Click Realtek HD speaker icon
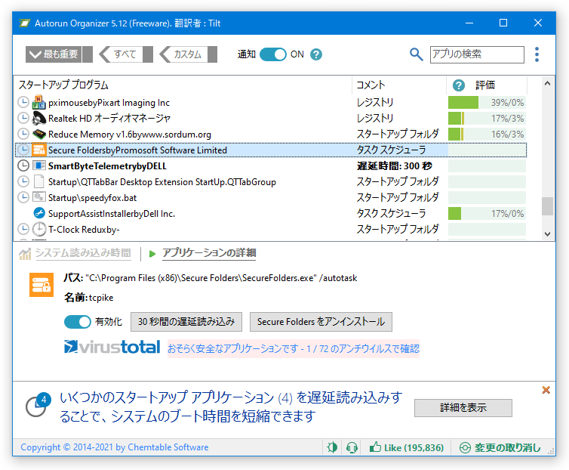Screen dimensions: 569x470 [38, 118]
